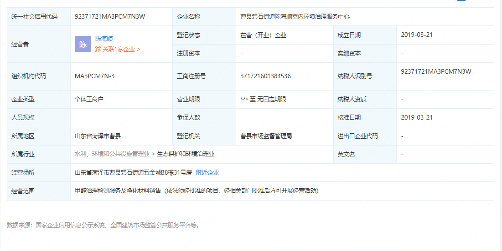Click the 经营者 label cell
This screenshot has height=251, width=502.
coord(39,44)
